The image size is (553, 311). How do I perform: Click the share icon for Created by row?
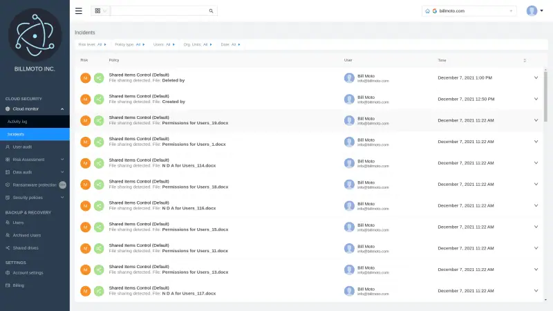pyautogui.click(x=99, y=99)
